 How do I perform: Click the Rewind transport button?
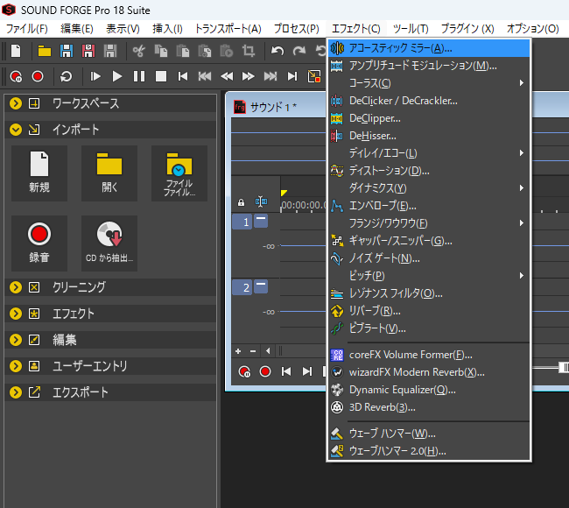point(227,76)
